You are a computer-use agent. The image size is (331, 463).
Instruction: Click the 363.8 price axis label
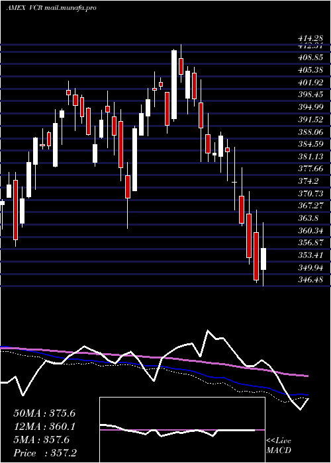308,218
